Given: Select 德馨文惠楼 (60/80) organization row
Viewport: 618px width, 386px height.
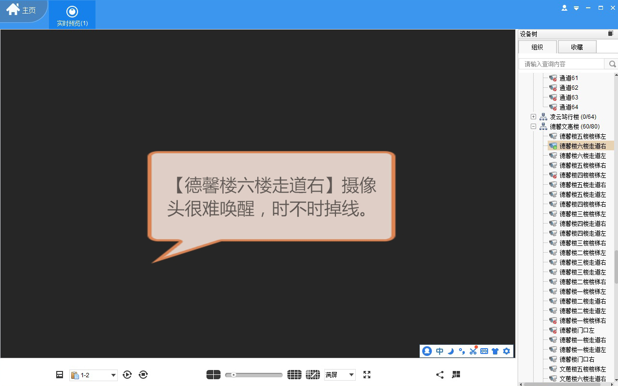Looking at the screenshot, I should pyautogui.click(x=574, y=127).
